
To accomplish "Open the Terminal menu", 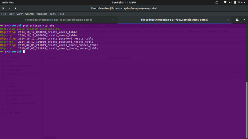I will coord(42,14).
